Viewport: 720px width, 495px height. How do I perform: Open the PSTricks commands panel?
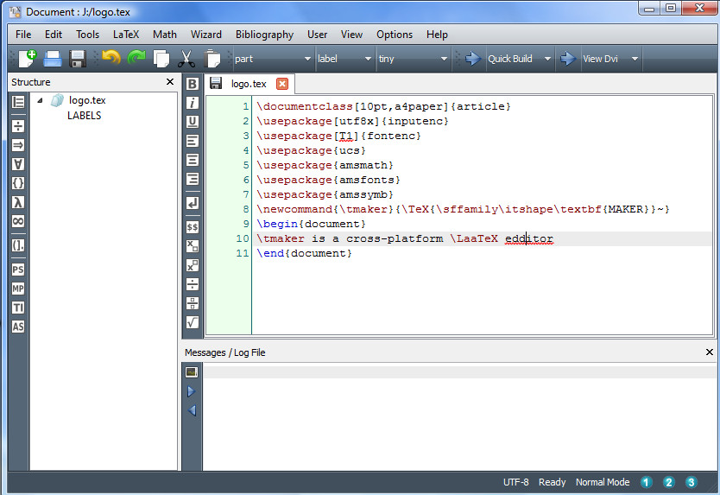point(18,270)
